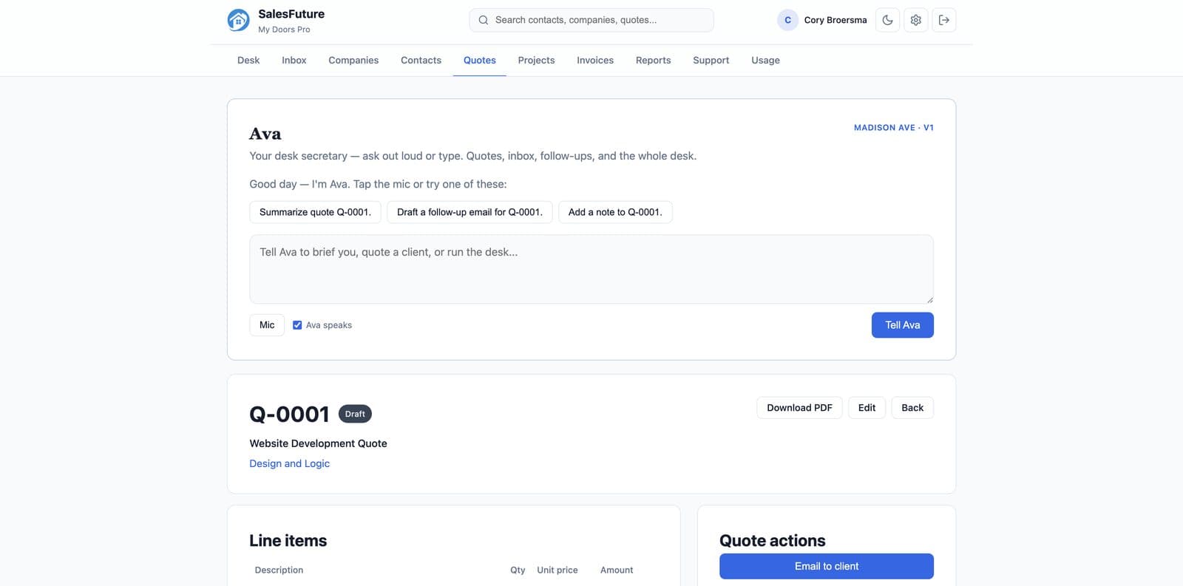Open the Contacts tab
1183x586 pixels.
[x=421, y=61]
